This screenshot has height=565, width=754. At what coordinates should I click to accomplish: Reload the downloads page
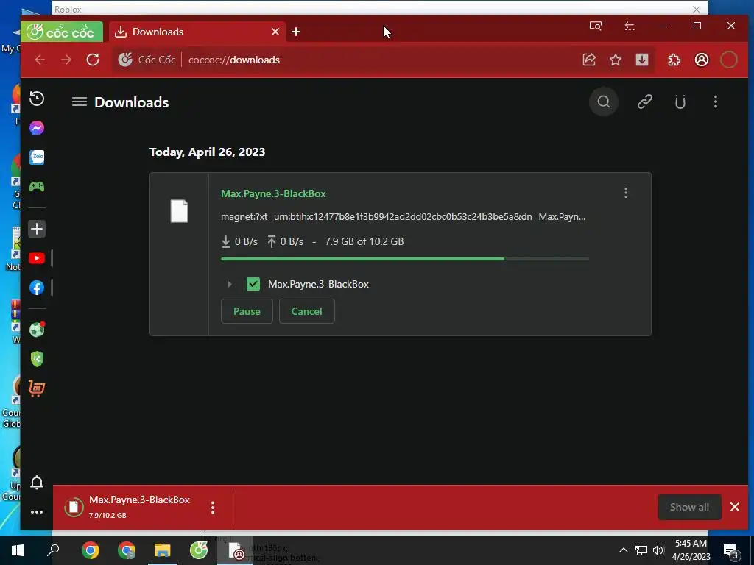(93, 60)
